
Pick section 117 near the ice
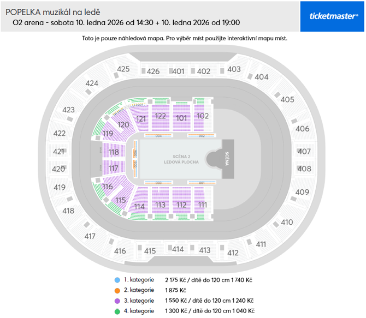[113, 169]
